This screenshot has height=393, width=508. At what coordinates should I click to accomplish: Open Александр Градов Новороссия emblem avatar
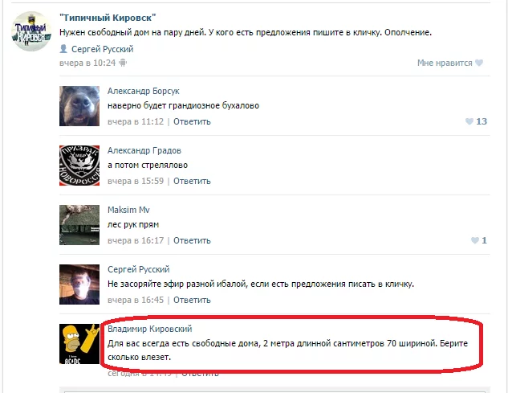pyautogui.click(x=79, y=166)
